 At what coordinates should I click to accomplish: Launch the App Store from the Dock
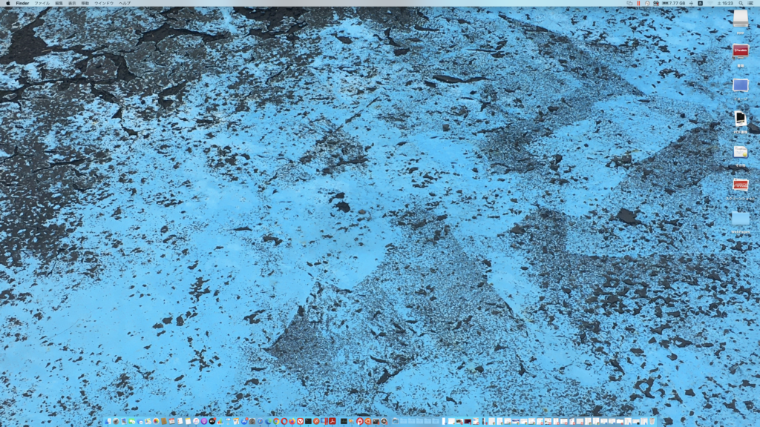[244, 421]
